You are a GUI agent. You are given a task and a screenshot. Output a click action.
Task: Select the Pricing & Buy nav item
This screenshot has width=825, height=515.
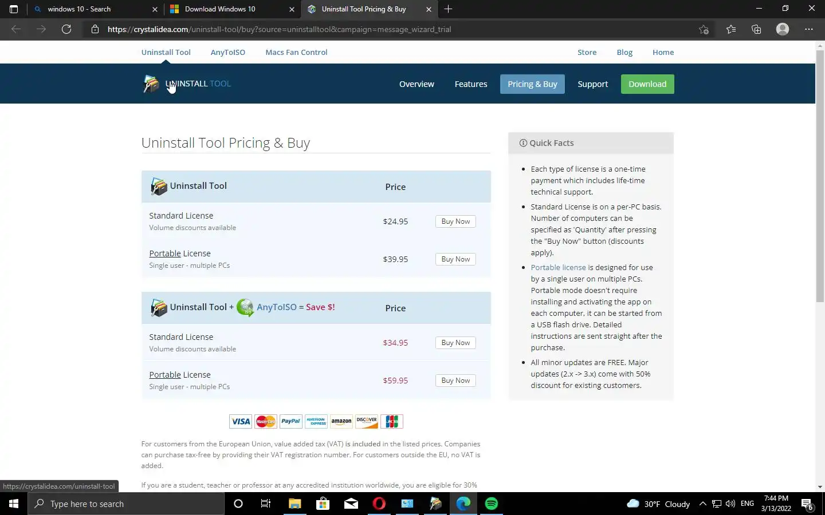click(532, 84)
